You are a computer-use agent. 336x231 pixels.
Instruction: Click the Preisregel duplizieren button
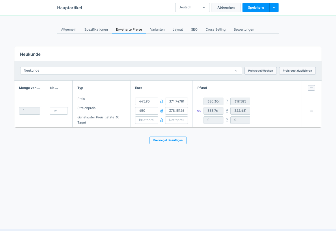(x=297, y=71)
